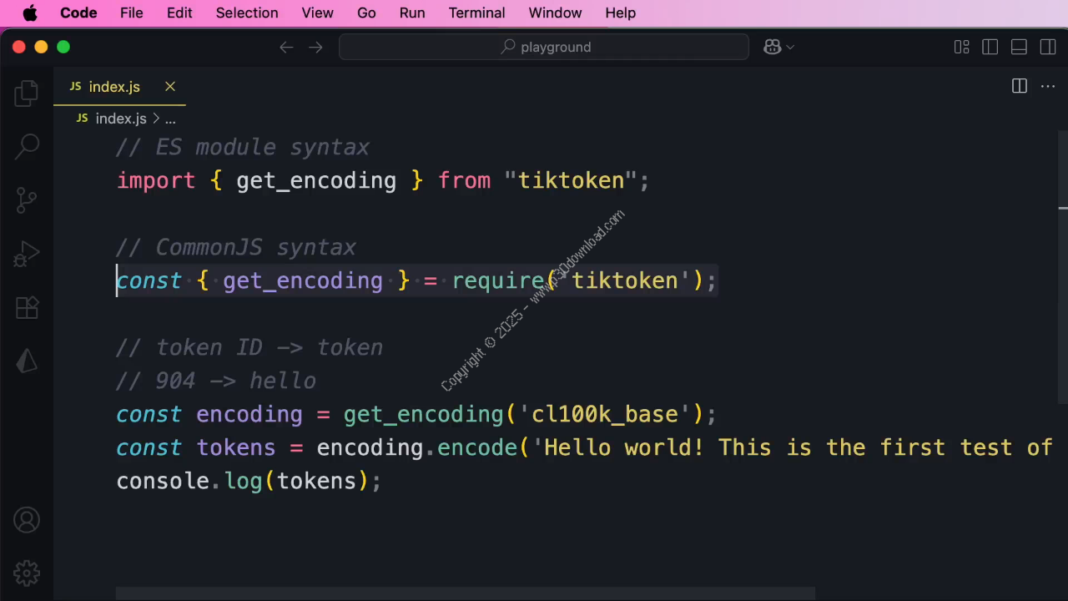Open the Apple menu
The image size is (1068, 601).
point(30,13)
